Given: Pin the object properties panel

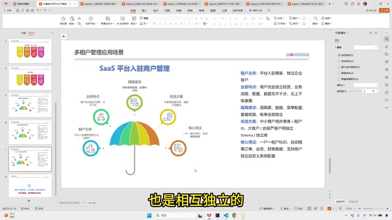Looking at the screenshot, I should pyautogui.click(x=371, y=32).
